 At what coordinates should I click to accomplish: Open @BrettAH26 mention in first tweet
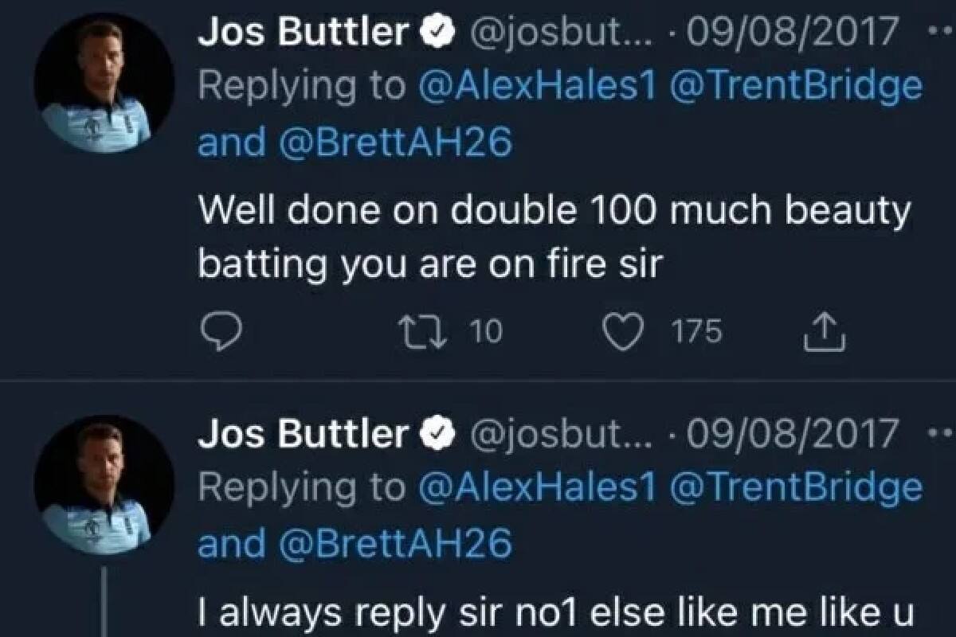[x=395, y=144]
